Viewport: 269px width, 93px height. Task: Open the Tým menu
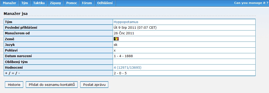[x=25, y=3]
